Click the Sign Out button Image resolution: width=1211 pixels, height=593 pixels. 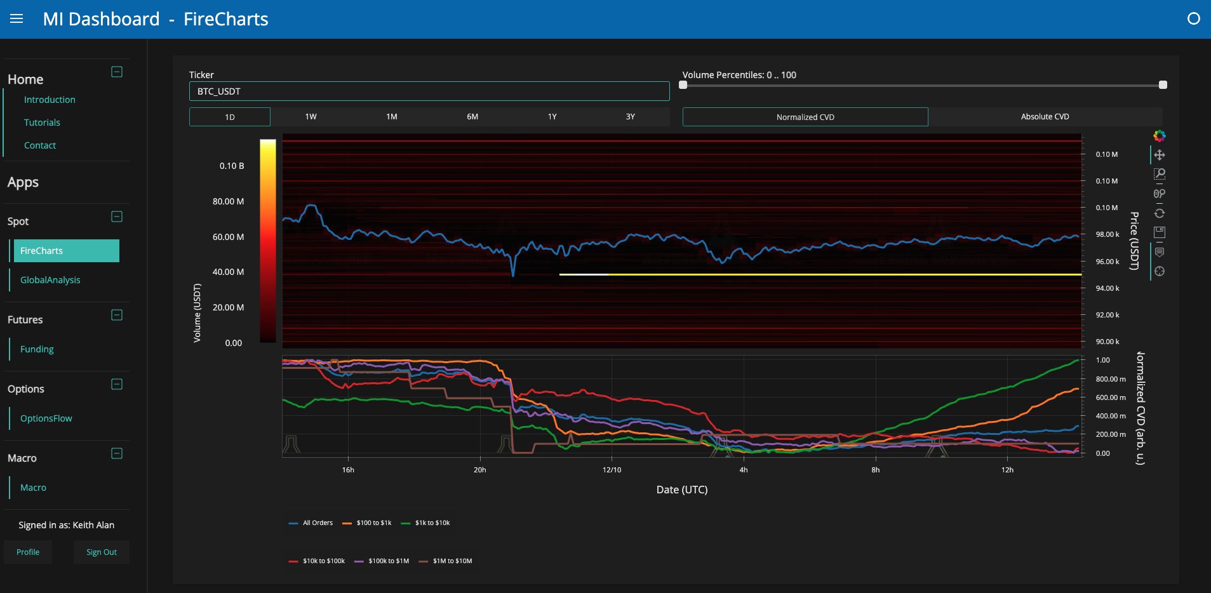click(102, 552)
